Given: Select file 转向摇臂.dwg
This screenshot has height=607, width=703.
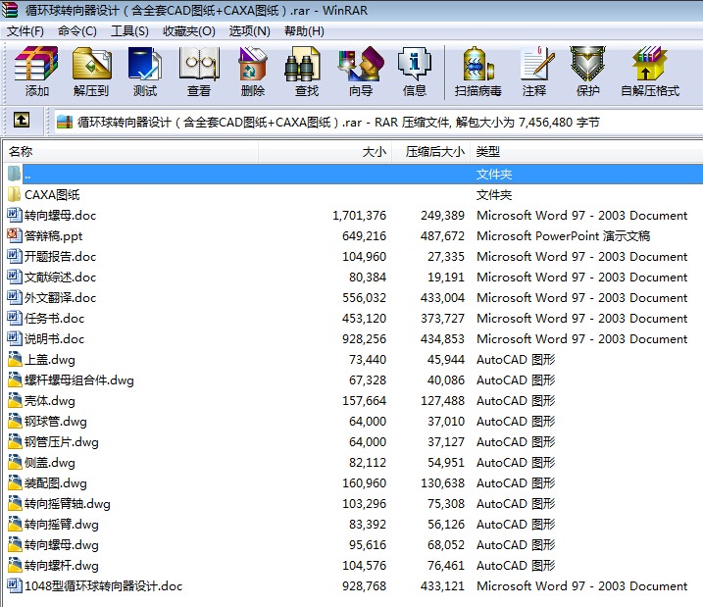Looking at the screenshot, I should pyautogui.click(x=62, y=525).
